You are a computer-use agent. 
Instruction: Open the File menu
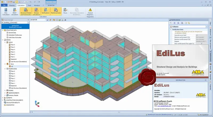coord(4,5)
